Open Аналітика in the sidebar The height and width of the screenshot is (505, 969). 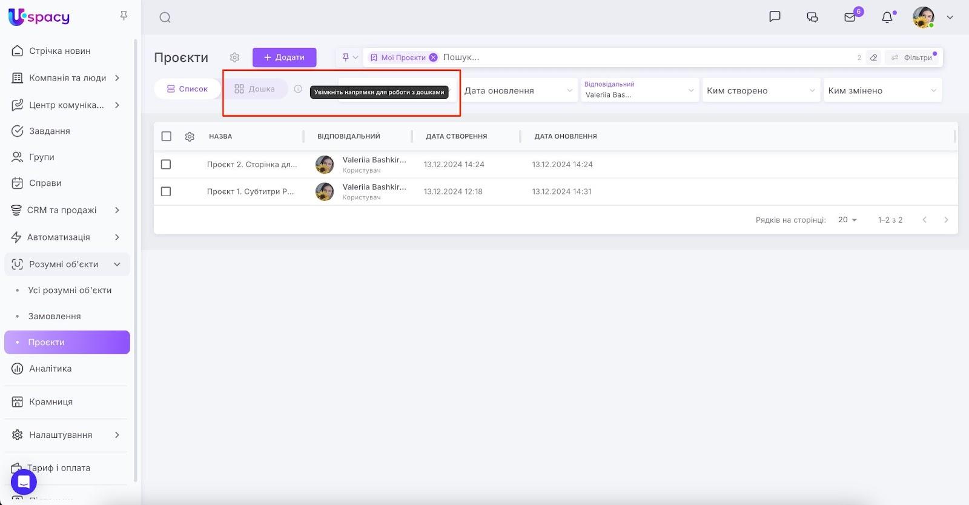pyautogui.click(x=50, y=368)
